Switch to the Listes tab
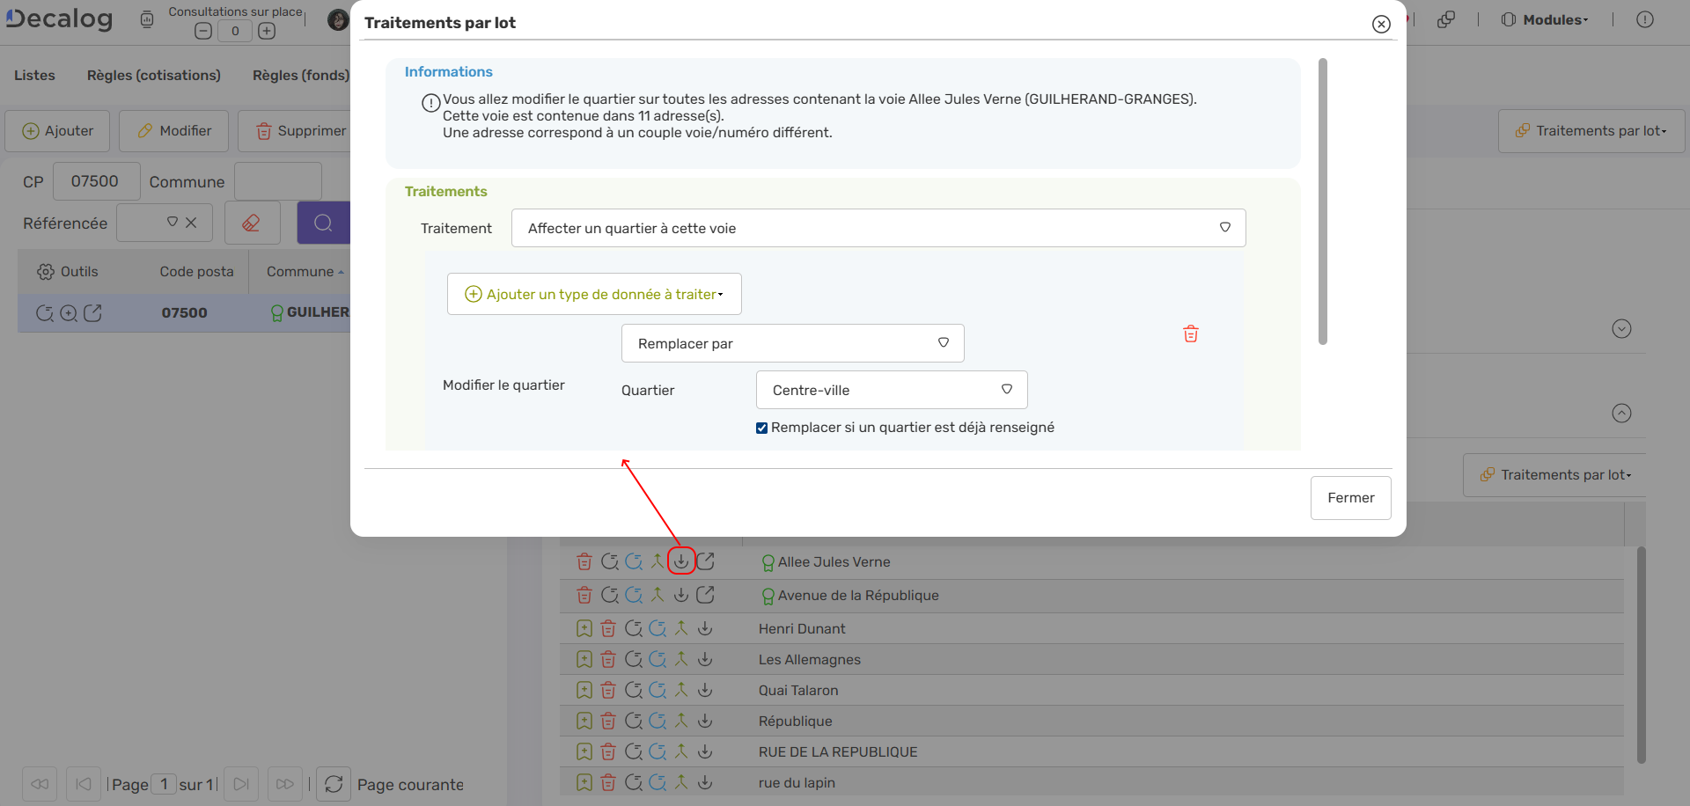The height and width of the screenshot is (806, 1690). 34,76
